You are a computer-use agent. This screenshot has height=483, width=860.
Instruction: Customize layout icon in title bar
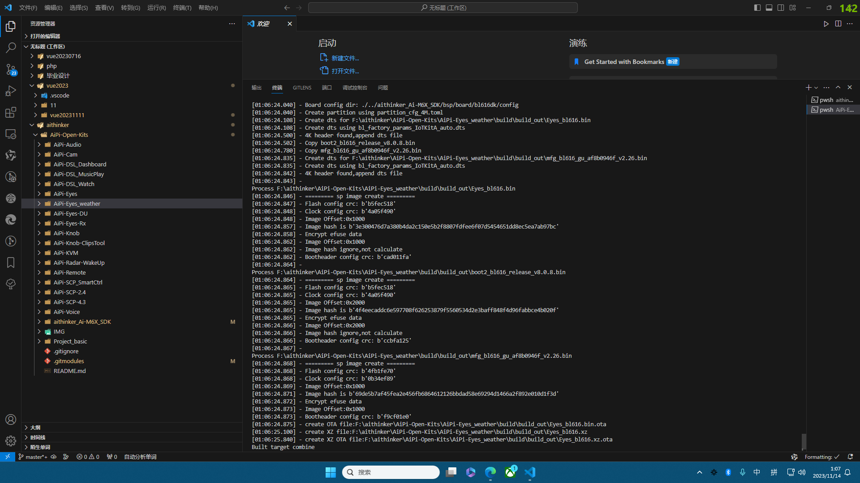coord(793,8)
